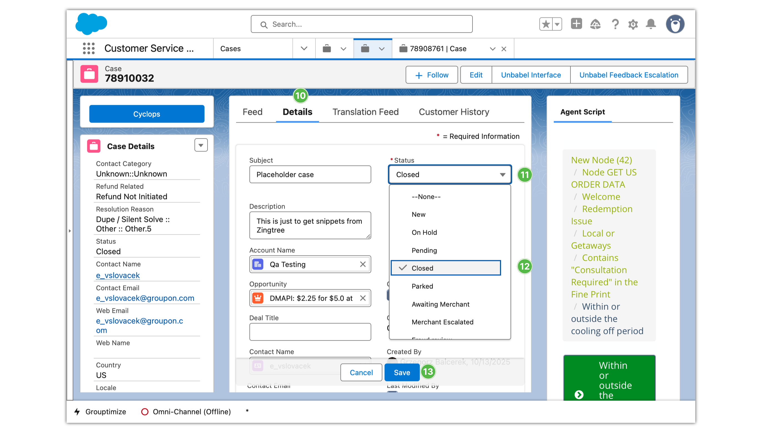Image resolution: width=758 pixels, height=433 pixels.
Task: Open the App Launcher grid icon
Action: (89, 48)
